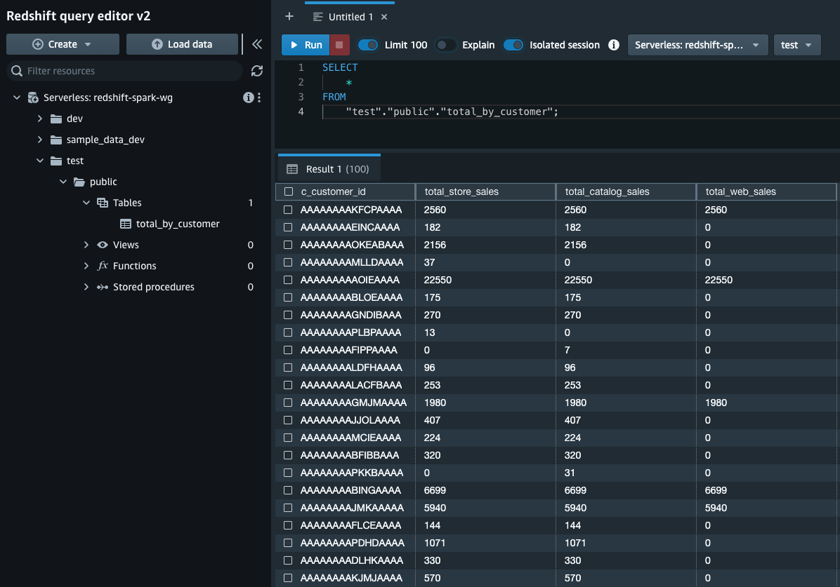Screen dimensions: 840x587
Task: Click catalog sales value 1071
Action: pos(575,543)
